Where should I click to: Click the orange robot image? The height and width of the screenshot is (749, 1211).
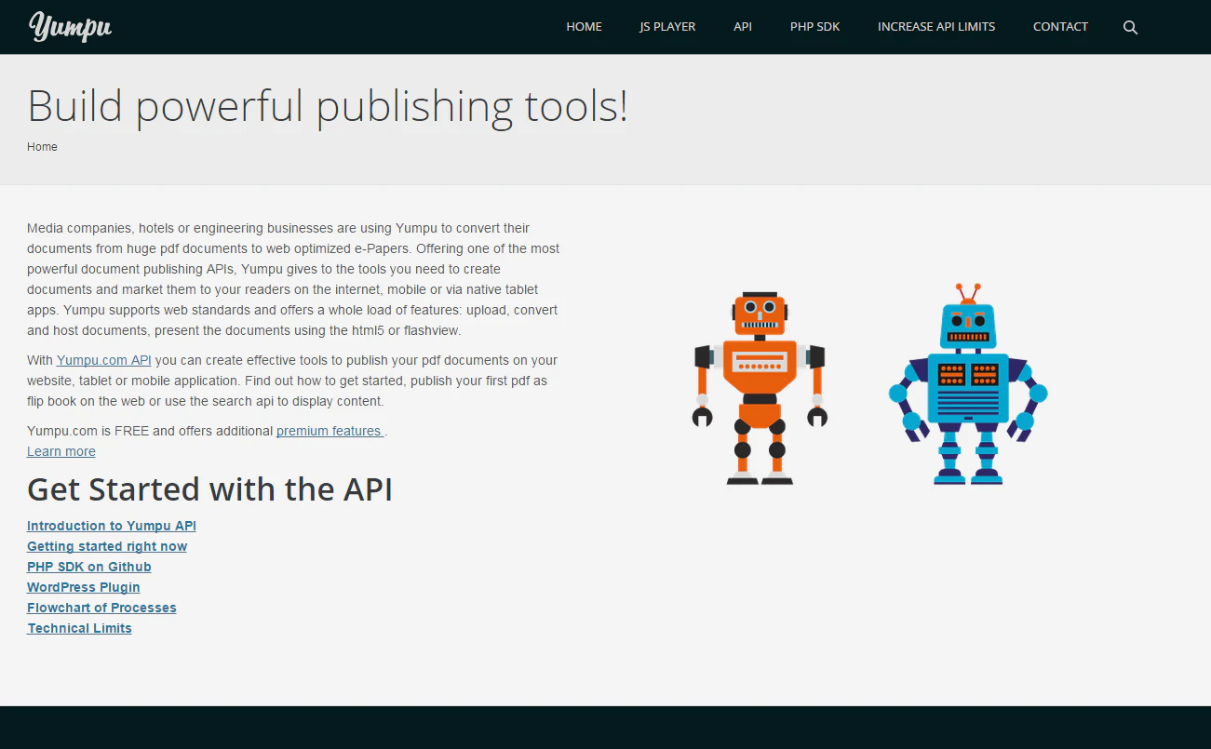(x=760, y=387)
